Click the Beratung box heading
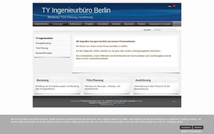Viewport: 214px width, 134px height. click(x=42, y=80)
